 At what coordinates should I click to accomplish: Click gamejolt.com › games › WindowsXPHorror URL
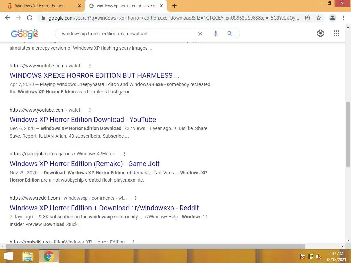coord(63,154)
